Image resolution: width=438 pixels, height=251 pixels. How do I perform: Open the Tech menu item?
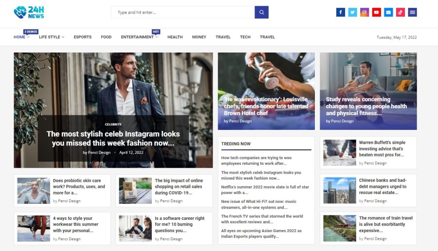(245, 37)
